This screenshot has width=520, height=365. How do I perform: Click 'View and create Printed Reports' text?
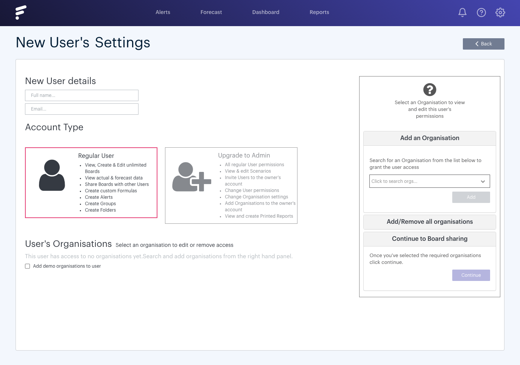(259, 216)
